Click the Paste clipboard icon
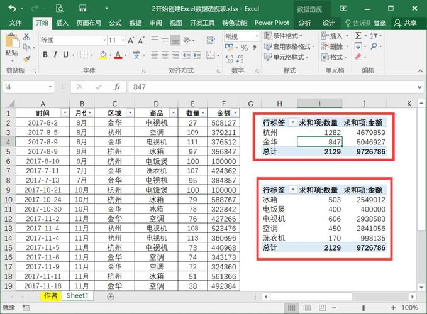 [x=12, y=41]
